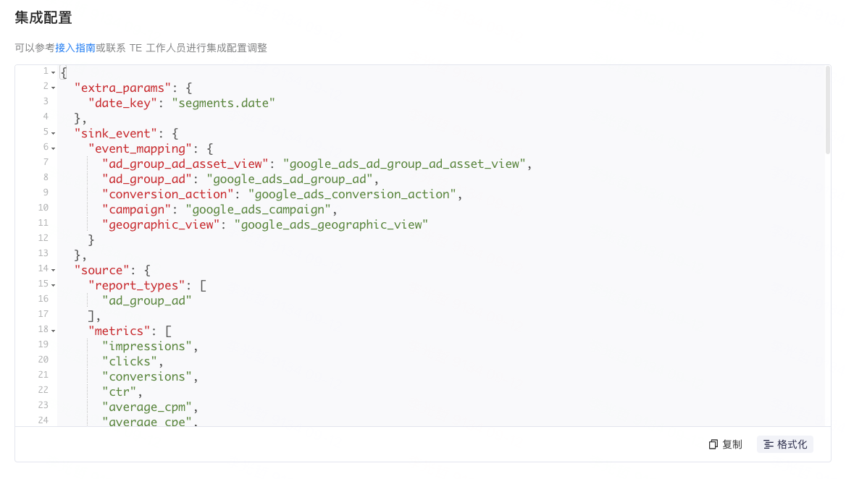Click the "conversions" metric entry
The image size is (846, 479).
coord(147,377)
